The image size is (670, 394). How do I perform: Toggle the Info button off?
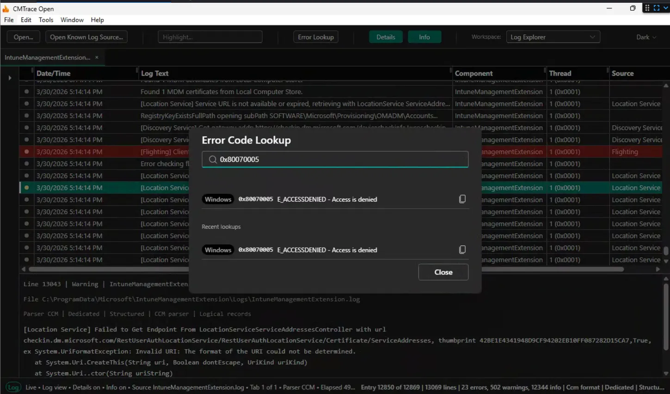(x=424, y=36)
